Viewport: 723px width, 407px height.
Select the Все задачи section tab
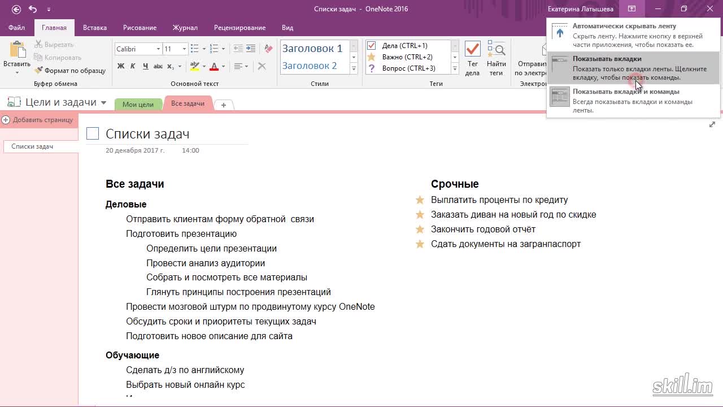tap(188, 103)
